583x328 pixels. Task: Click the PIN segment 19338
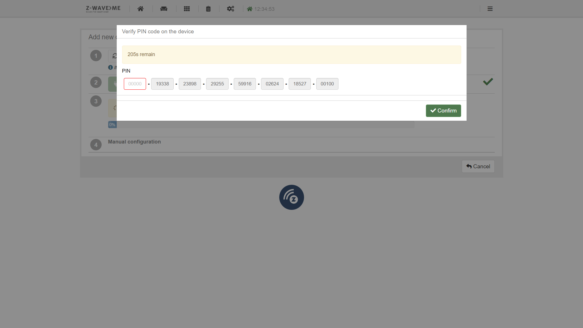[x=162, y=84]
